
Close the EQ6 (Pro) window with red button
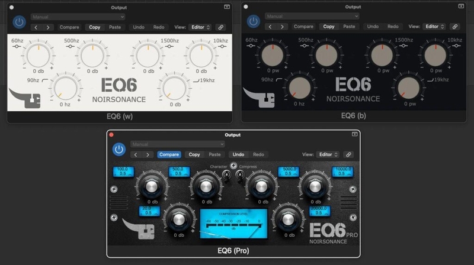click(x=111, y=135)
